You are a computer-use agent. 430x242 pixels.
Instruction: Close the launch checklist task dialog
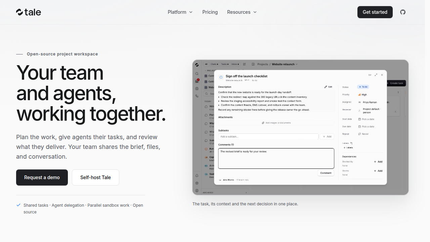click(x=382, y=75)
